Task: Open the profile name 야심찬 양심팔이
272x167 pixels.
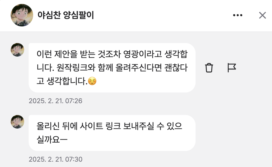Action: (65, 15)
